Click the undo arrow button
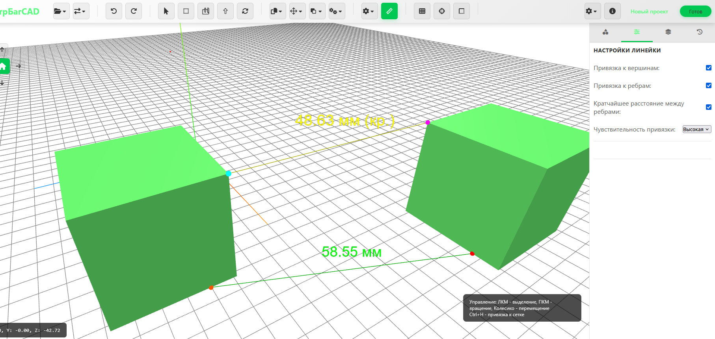Viewport: 715px width, 339px height. tap(114, 11)
